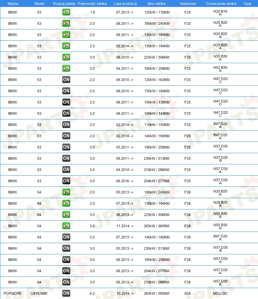Click the 120kW / 163KM power cell
This screenshot has height=299, width=258.
157,80
